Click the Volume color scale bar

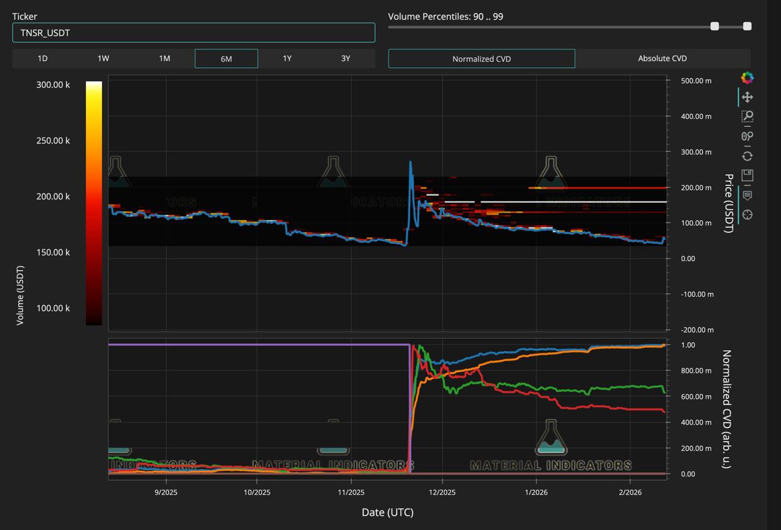(x=94, y=203)
